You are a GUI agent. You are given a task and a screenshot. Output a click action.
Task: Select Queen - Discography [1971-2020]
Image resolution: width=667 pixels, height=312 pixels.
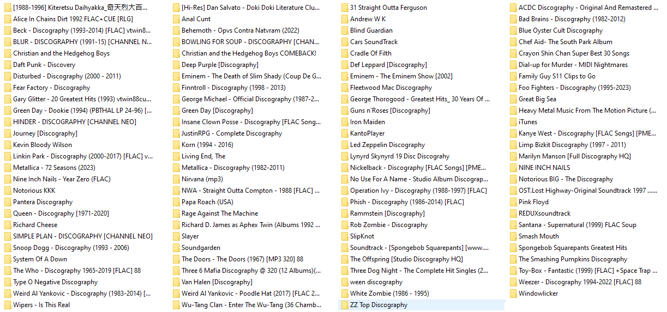(61, 213)
